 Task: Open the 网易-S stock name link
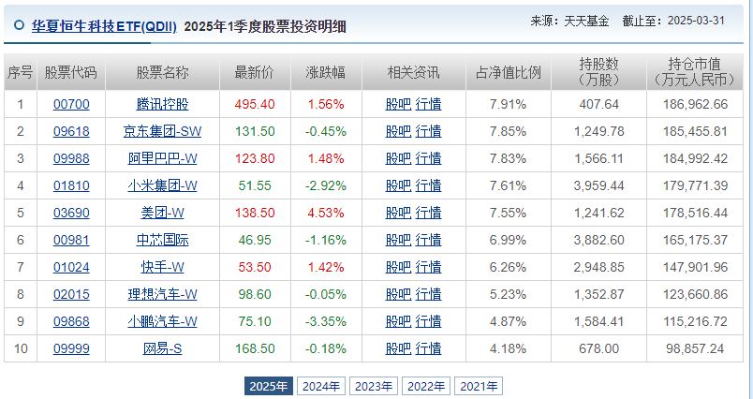162,348
